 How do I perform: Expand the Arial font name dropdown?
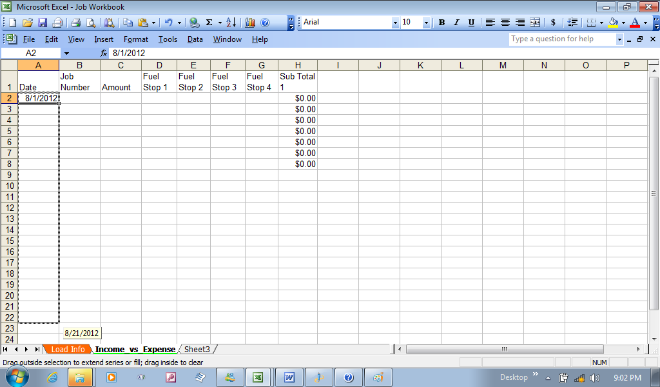click(395, 23)
